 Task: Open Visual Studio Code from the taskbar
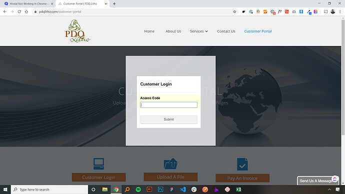click(183, 189)
